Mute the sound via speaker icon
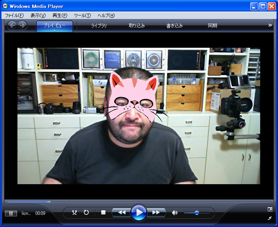Screen dimensions: 278x227 coord(174,213)
